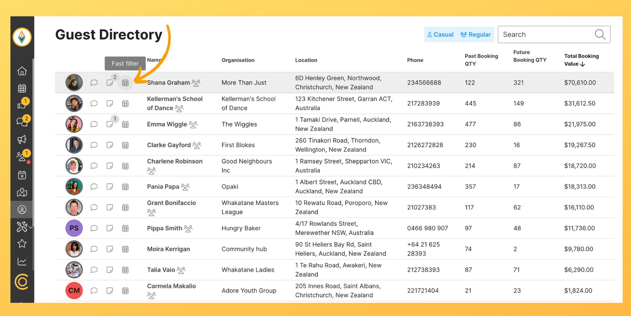631x316 pixels.
Task: Click Clarke Gayford's calendar filter icon
Action: point(125,145)
